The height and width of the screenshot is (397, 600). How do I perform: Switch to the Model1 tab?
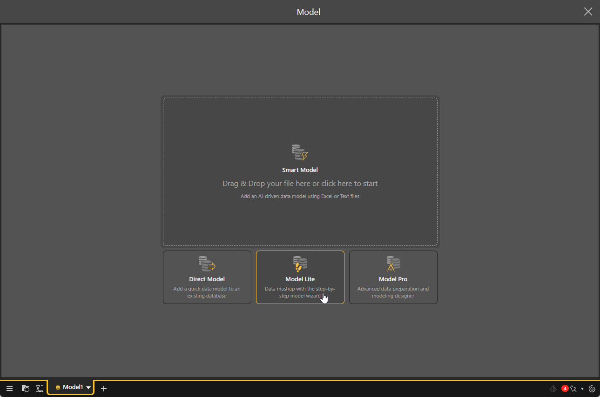pyautogui.click(x=69, y=387)
